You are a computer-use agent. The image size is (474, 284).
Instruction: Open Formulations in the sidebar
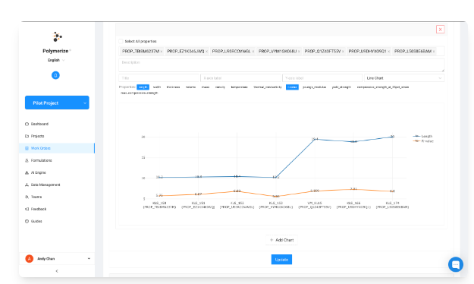[42, 160]
